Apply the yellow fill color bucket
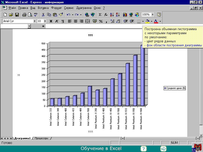The image size is (203, 152). pyautogui.click(x=147, y=21)
